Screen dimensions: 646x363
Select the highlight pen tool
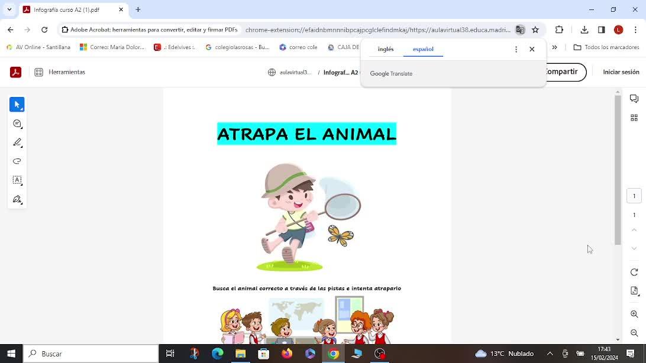(x=17, y=142)
